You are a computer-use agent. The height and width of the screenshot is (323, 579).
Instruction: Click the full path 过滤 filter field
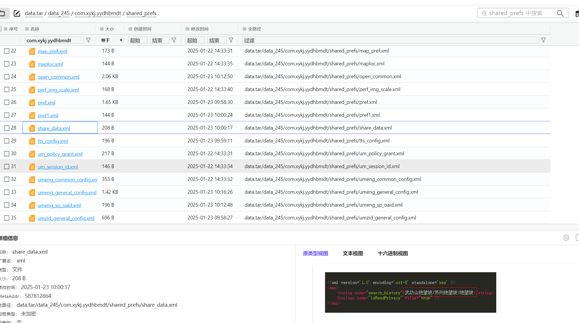point(390,40)
